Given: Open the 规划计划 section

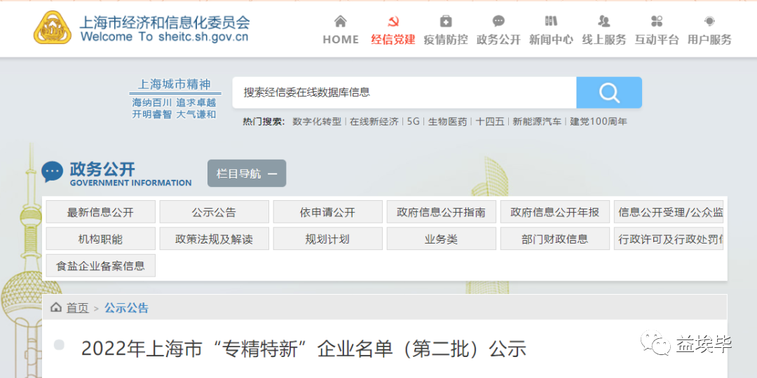Looking at the screenshot, I should 328,239.
